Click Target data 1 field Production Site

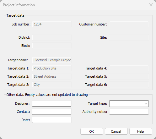click(52, 68)
